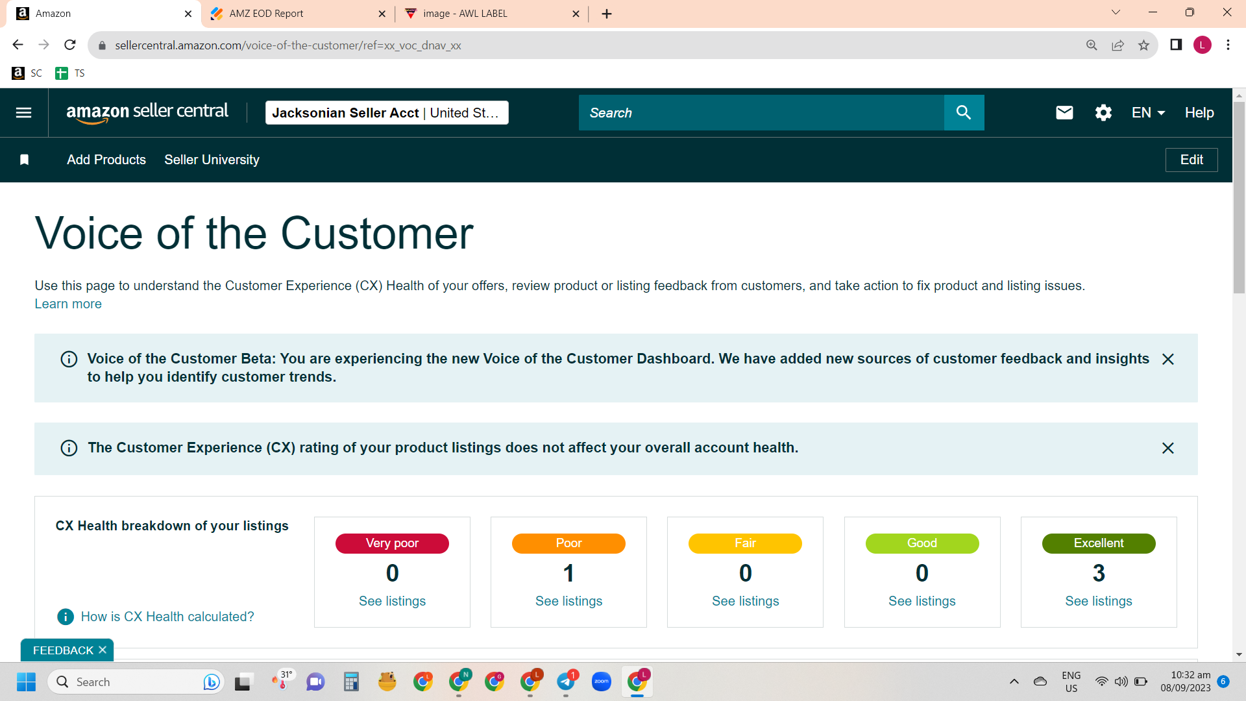Open a new browser tab
The image size is (1246, 701).
tap(607, 14)
